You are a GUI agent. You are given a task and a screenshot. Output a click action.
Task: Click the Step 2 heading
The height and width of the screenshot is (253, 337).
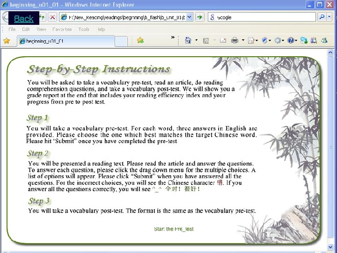(x=37, y=153)
